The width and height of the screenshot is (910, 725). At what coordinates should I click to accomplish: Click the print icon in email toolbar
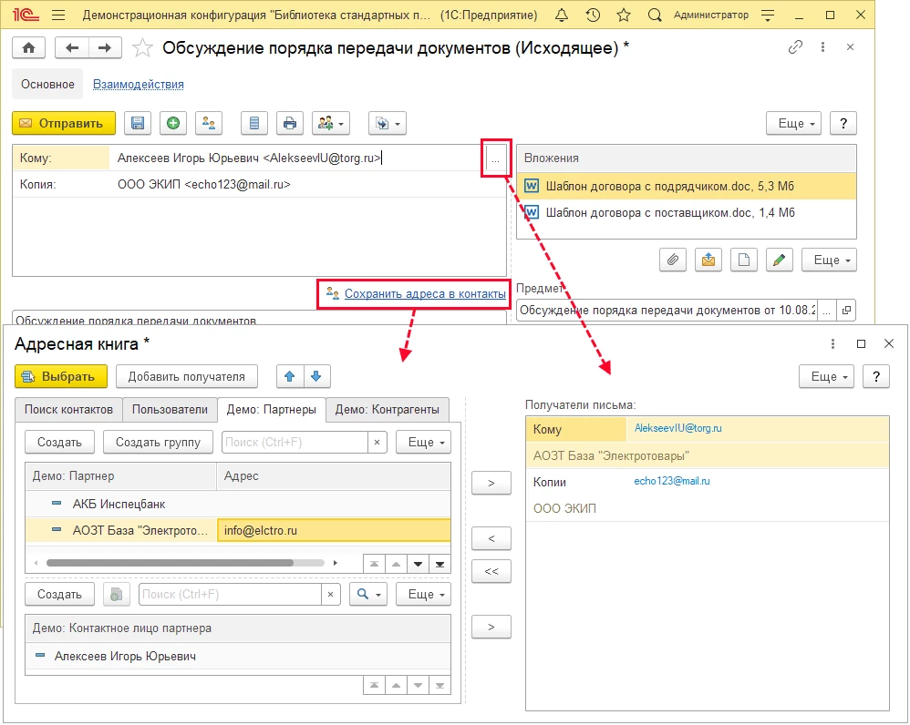point(289,123)
